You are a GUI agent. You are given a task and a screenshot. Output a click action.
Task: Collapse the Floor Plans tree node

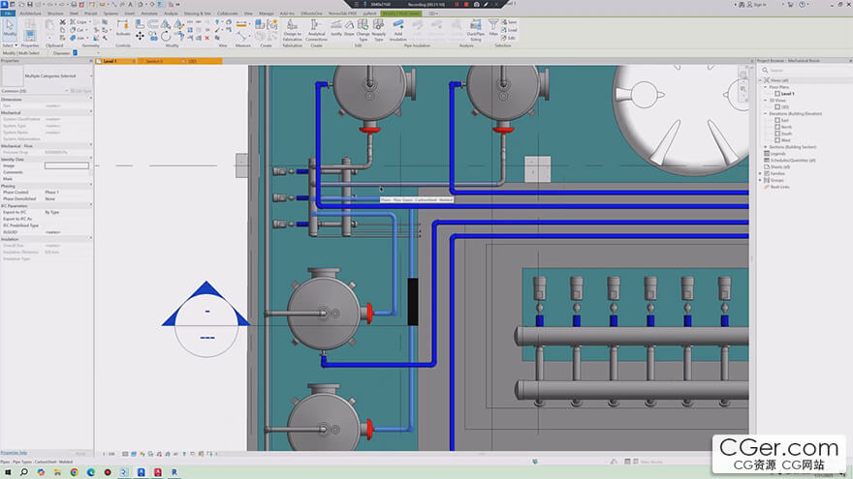coord(765,87)
